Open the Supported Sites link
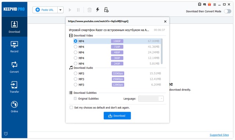 pyautogui.click(x=219, y=135)
